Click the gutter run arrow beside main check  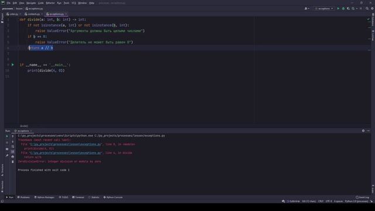[13, 64]
